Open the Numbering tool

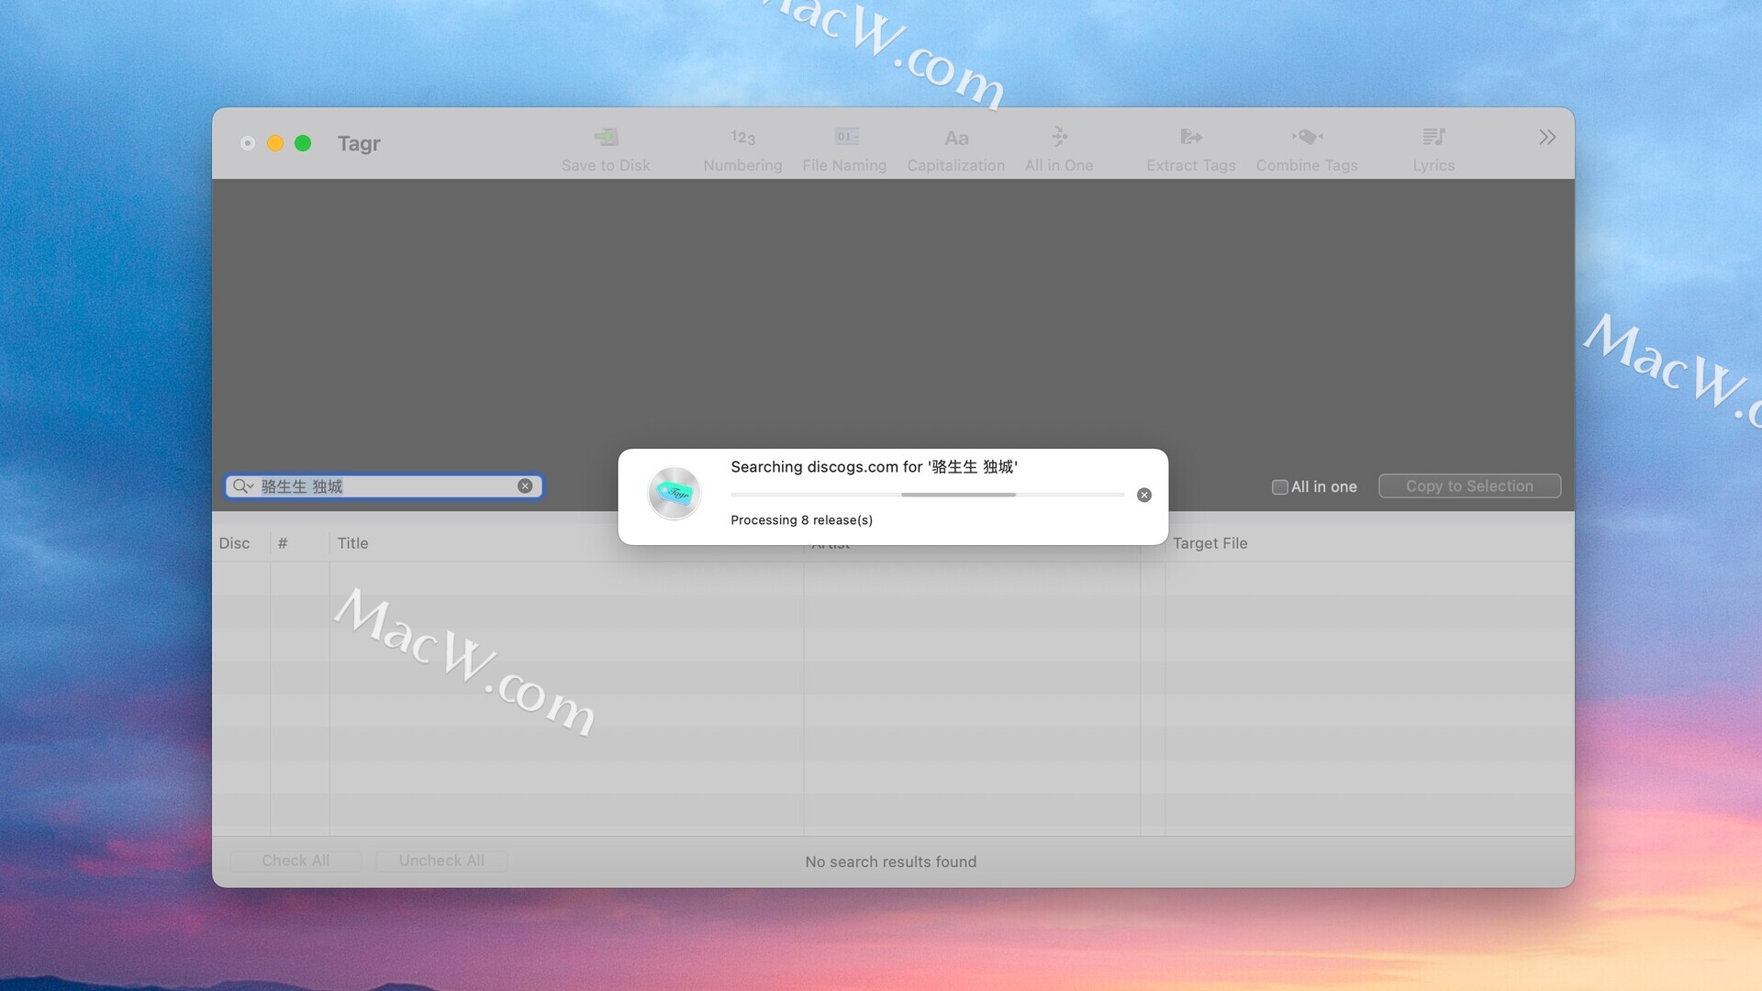pos(742,149)
